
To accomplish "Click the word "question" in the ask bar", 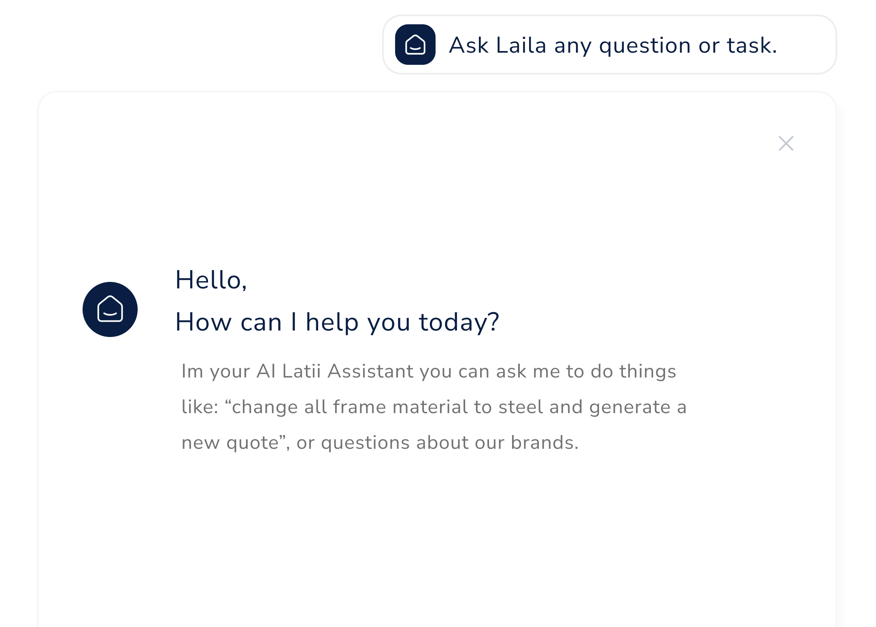I will (645, 46).
